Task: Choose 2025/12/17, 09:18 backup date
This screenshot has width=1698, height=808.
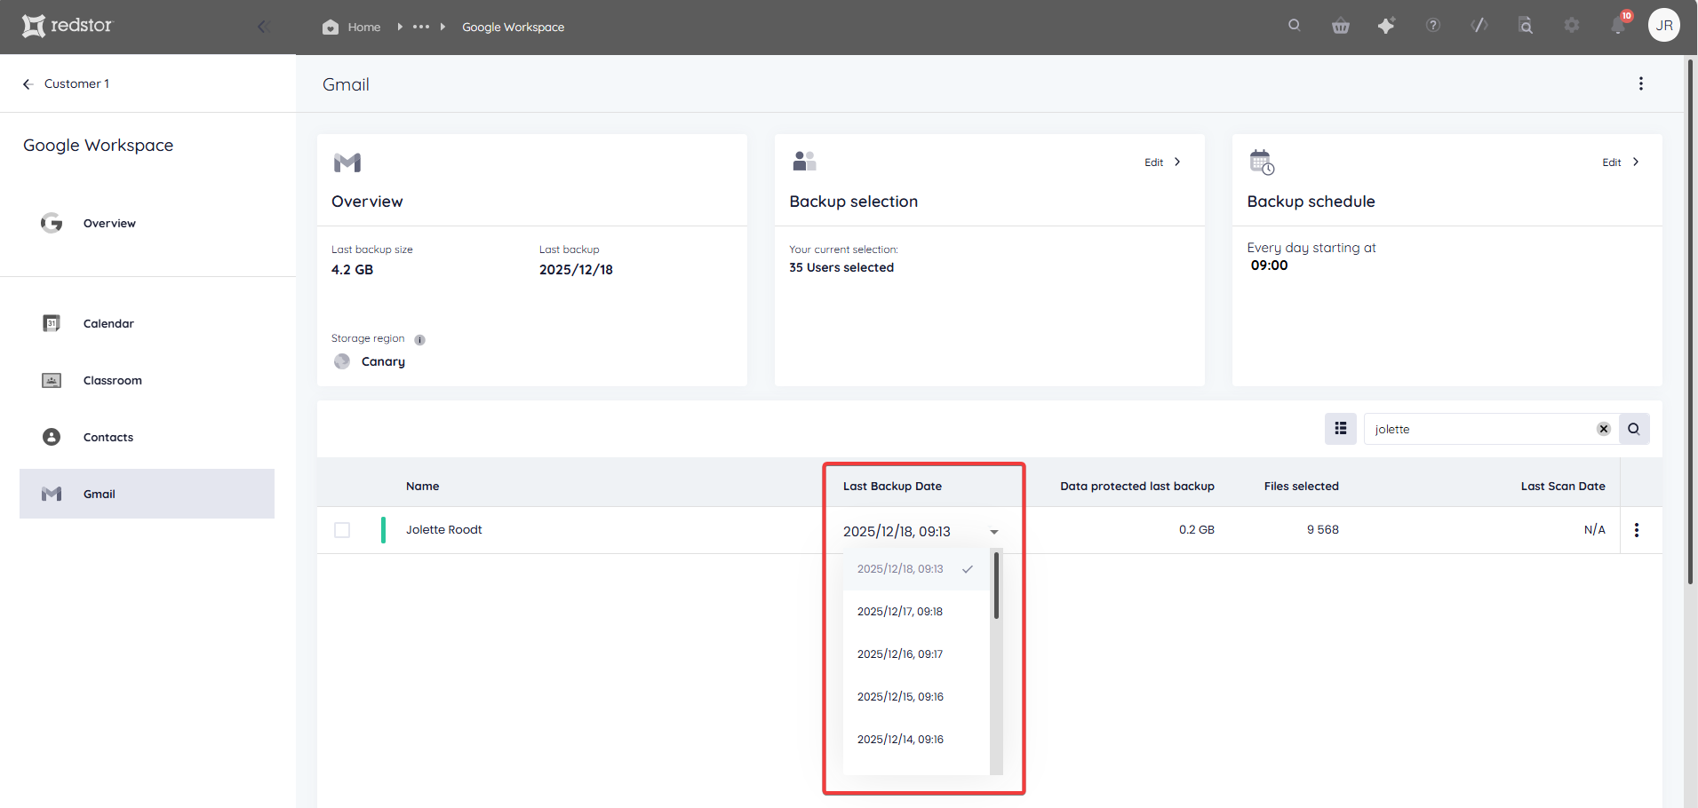Action: 915,612
